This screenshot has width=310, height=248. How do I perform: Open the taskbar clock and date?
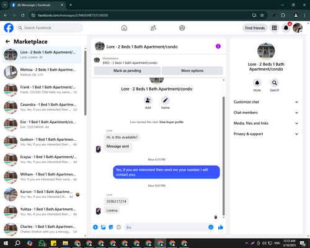click(x=290, y=243)
